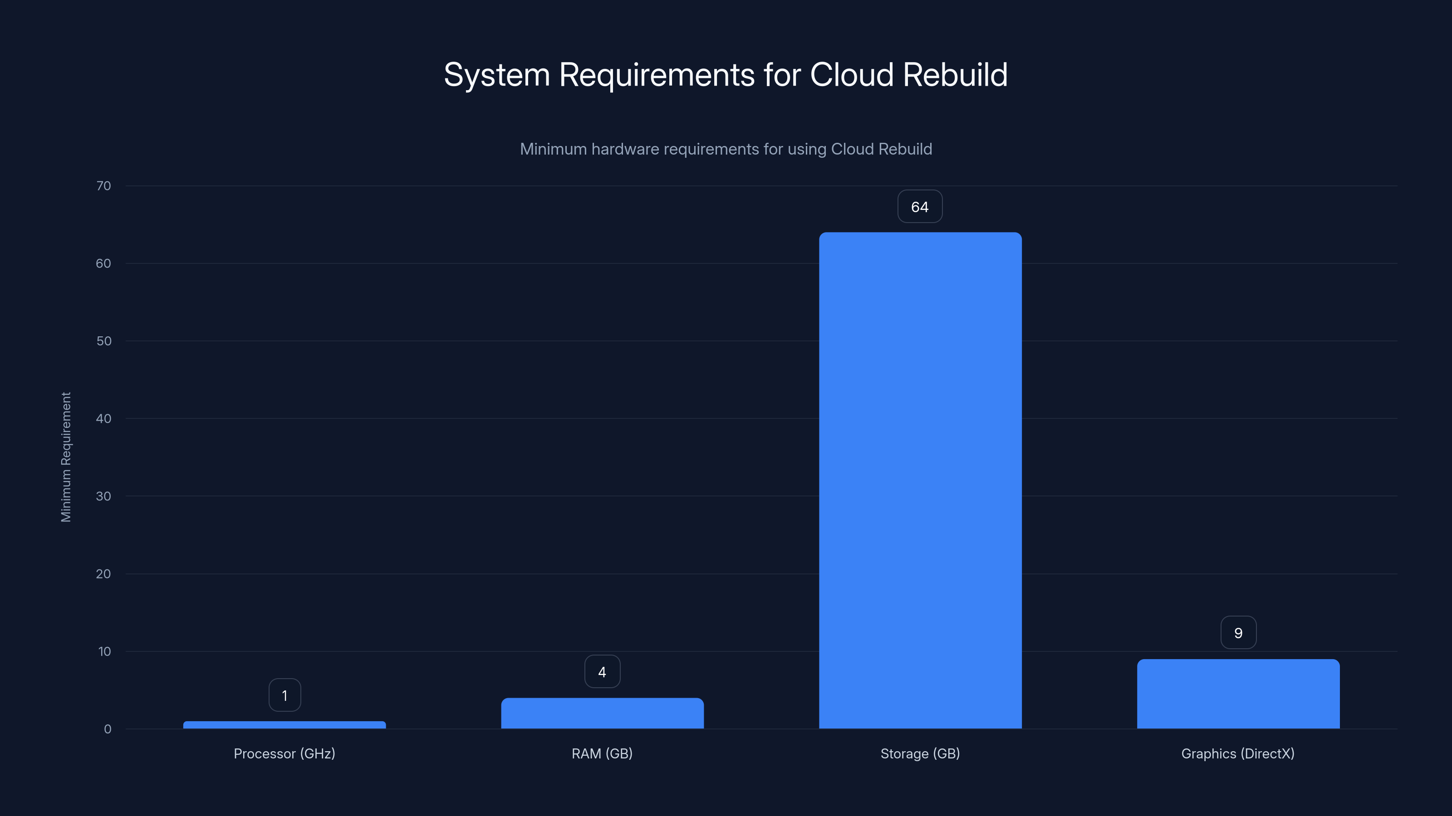The width and height of the screenshot is (1452, 816).
Task: Select the value label 9
Action: (x=1238, y=633)
